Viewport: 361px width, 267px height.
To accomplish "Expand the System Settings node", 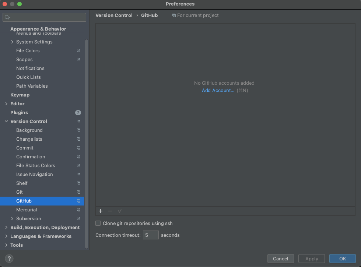I will pos(12,42).
